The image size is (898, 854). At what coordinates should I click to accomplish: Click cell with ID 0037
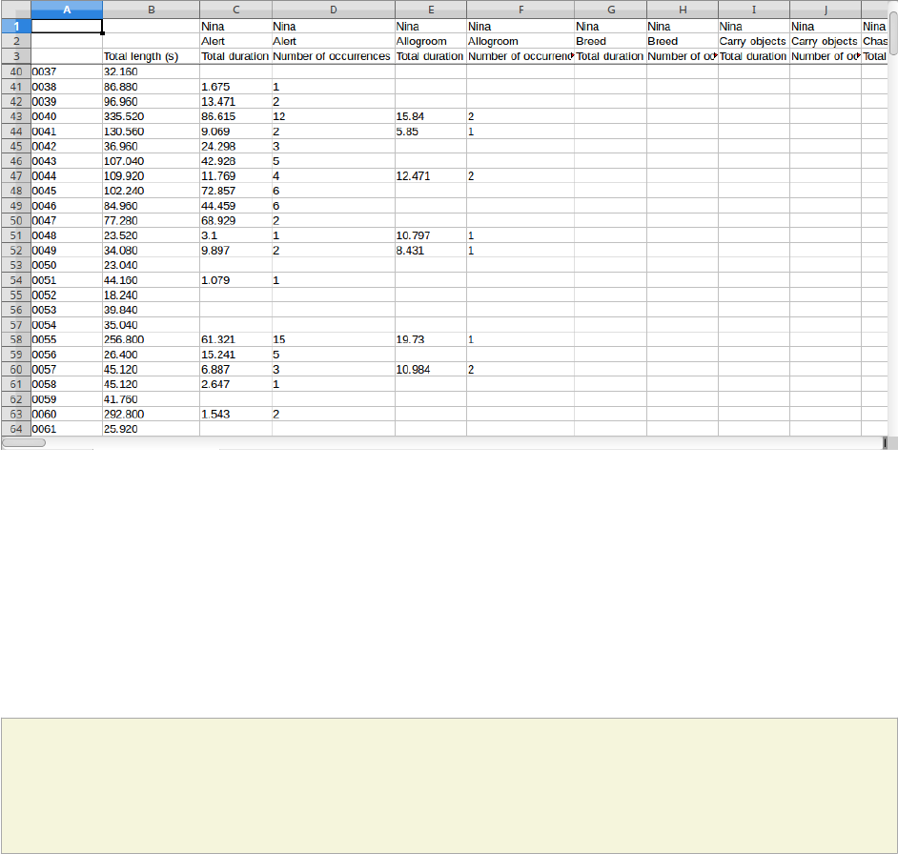tap(67, 71)
